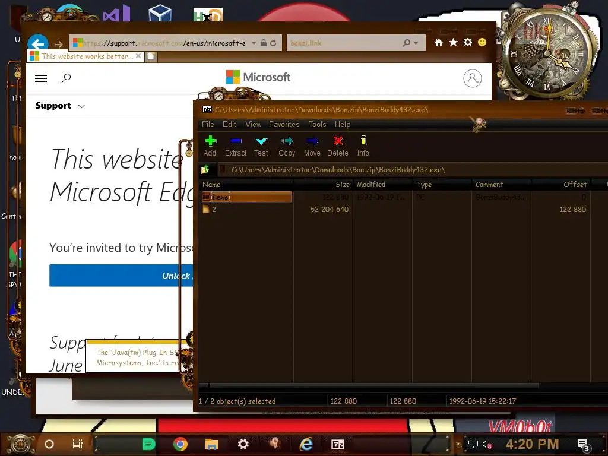Open the Edit menu in 7-Zip
Image resolution: width=608 pixels, height=456 pixels.
pos(229,125)
